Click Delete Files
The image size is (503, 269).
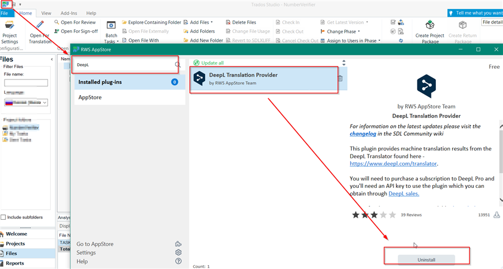tap(241, 22)
